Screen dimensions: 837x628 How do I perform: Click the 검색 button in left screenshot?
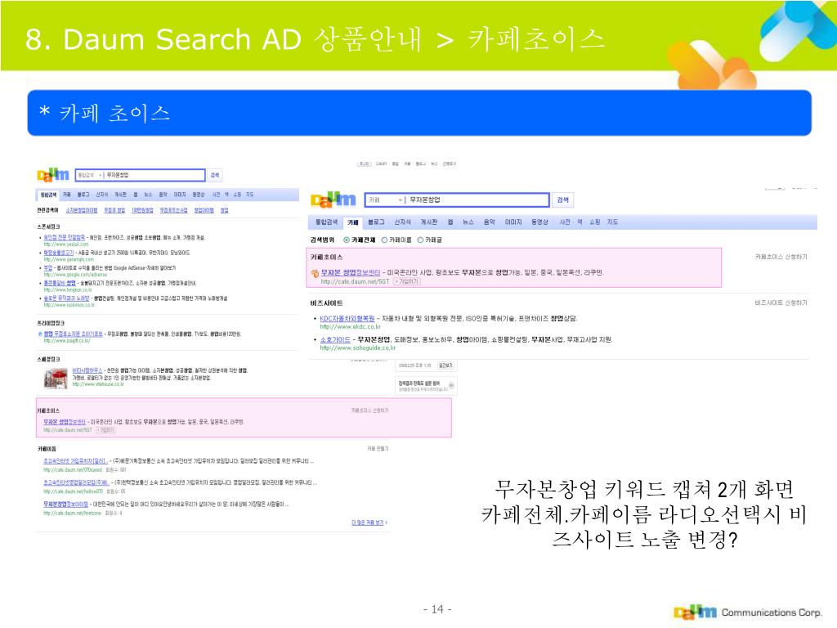(215, 175)
